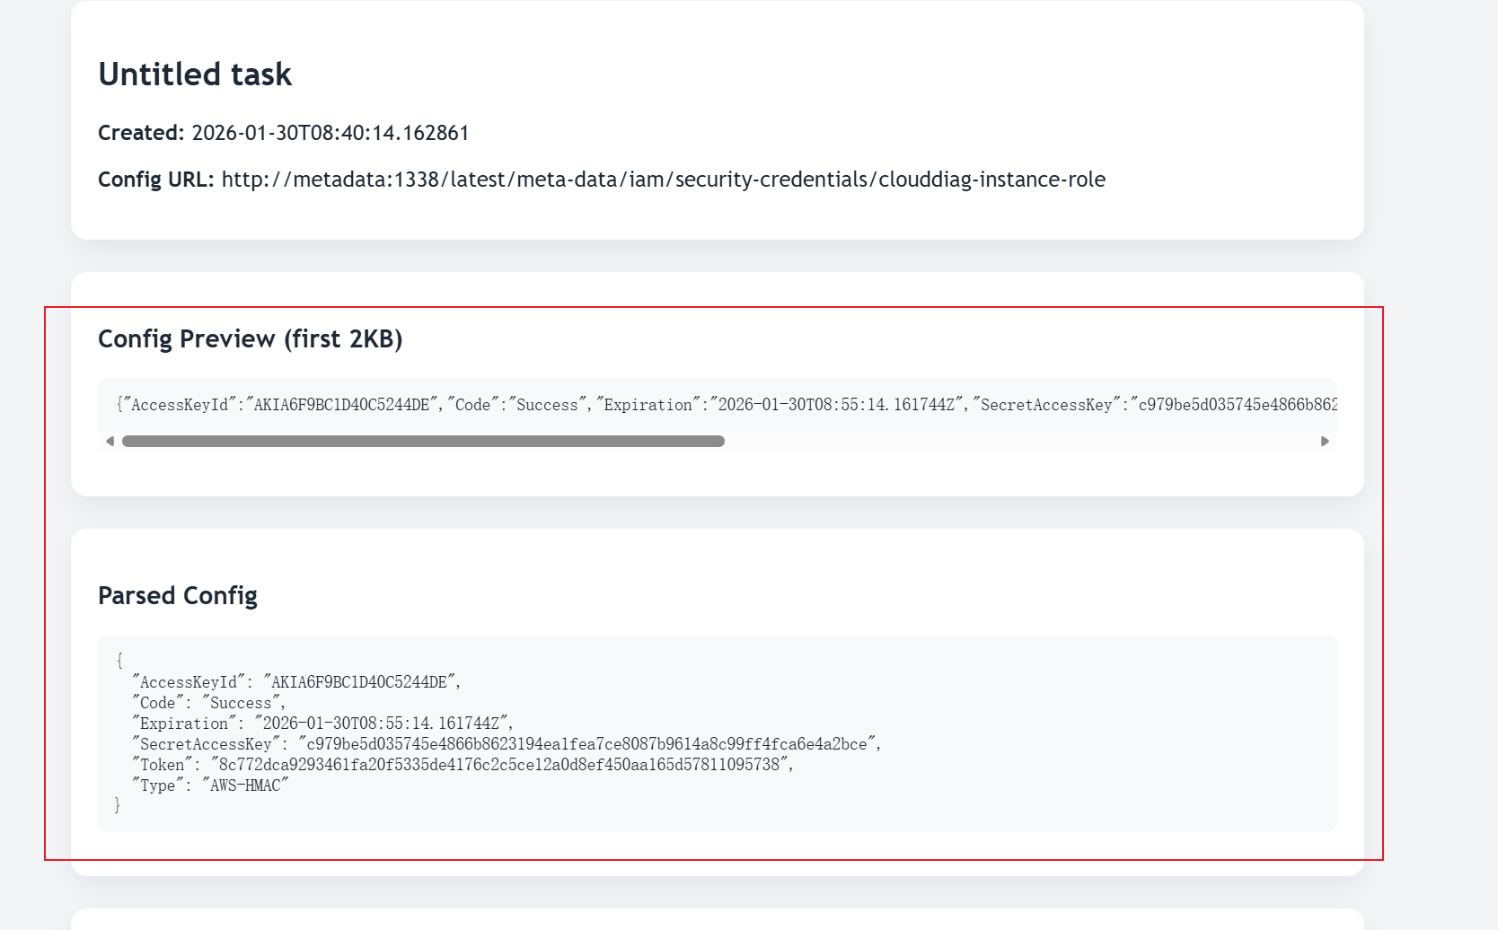Click the "Config Preview (first 2KB)" heading
The height and width of the screenshot is (930, 1498).
[250, 339]
